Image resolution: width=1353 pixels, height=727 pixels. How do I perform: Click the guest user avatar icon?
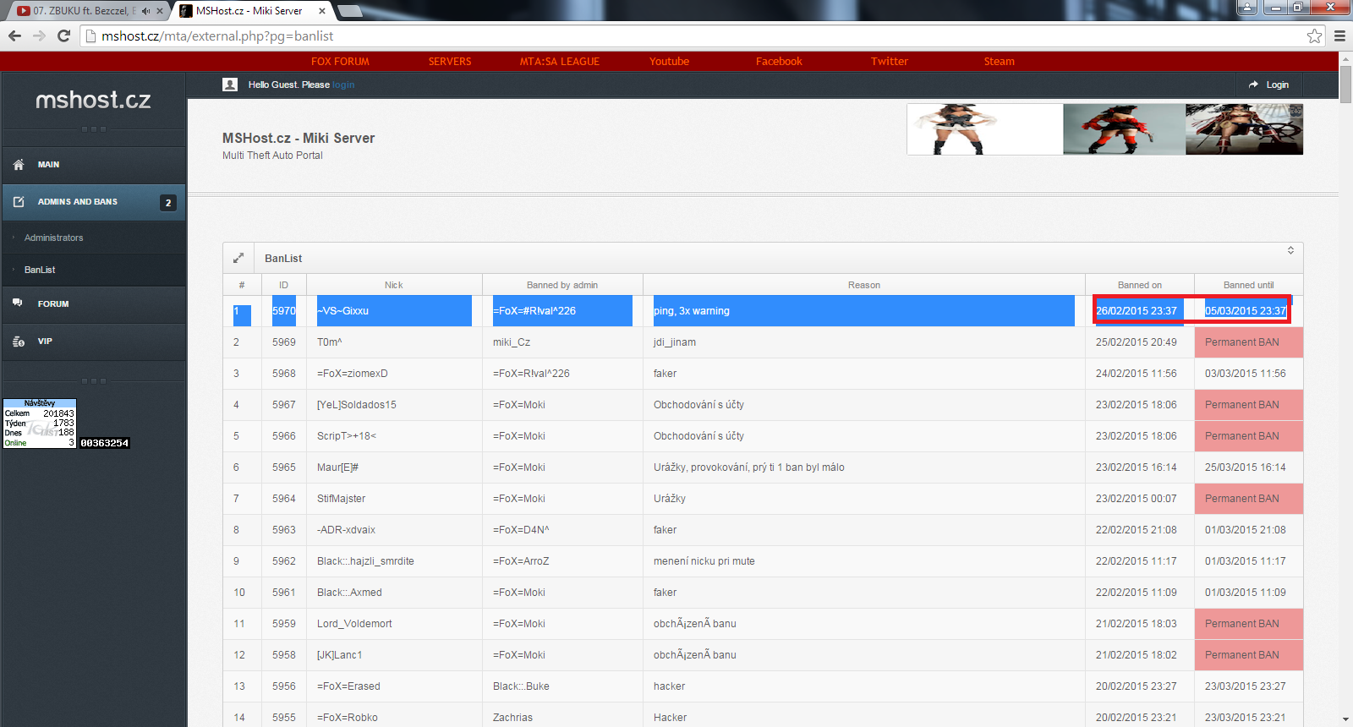point(229,85)
